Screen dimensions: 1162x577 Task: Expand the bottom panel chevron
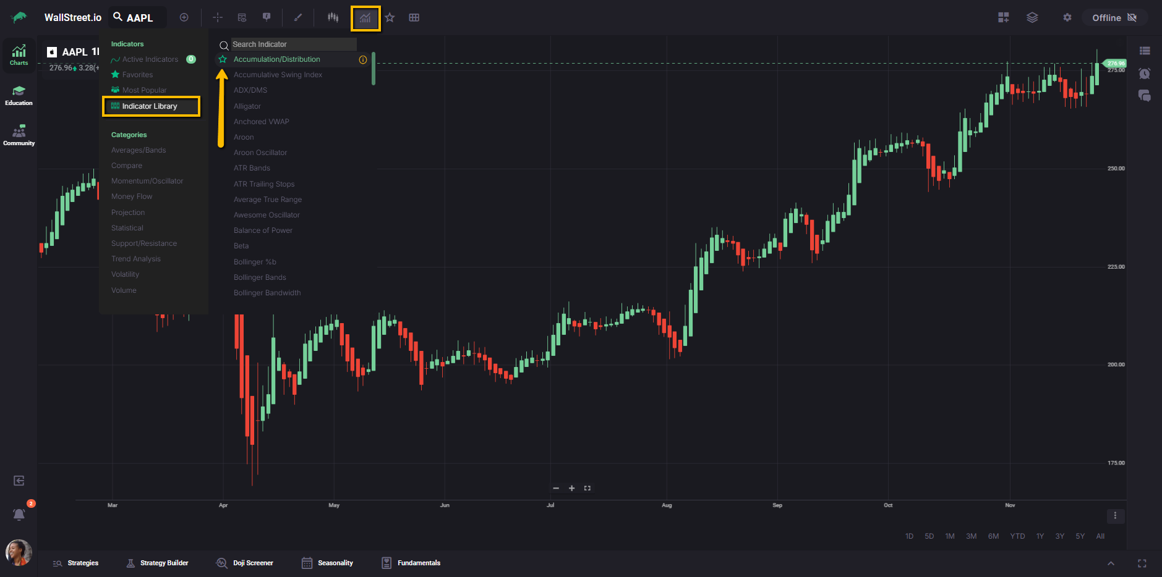pos(1111,563)
